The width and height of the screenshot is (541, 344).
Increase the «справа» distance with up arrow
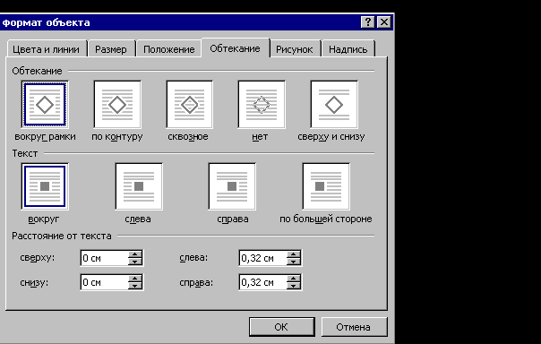pyautogui.click(x=293, y=279)
